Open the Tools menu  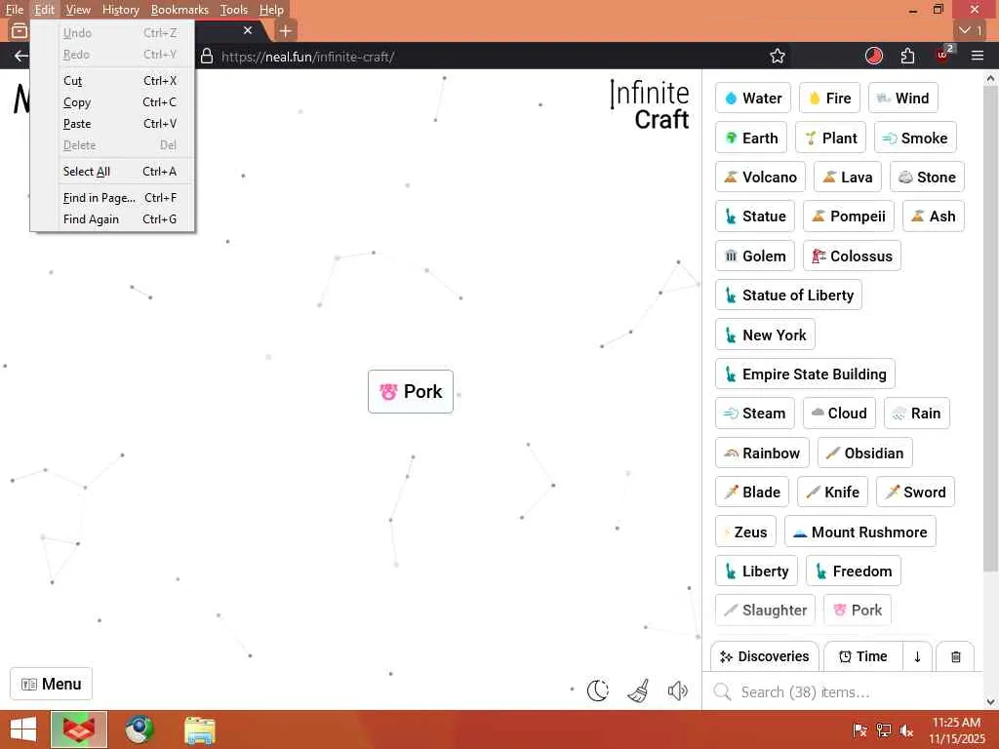point(234,10)
